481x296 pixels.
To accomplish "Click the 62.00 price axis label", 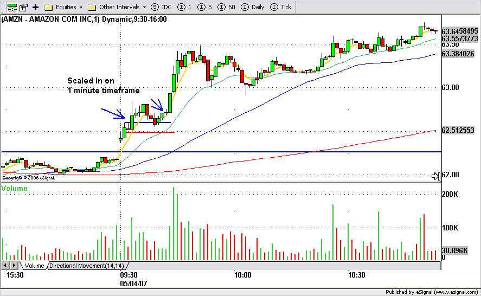I will tap(450, 175).
